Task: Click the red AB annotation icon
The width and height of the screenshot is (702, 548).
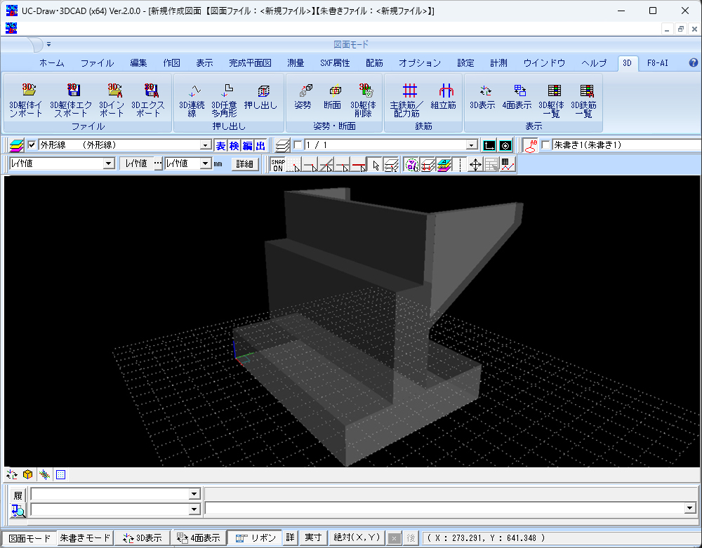Action: click(x=531, y=145)
